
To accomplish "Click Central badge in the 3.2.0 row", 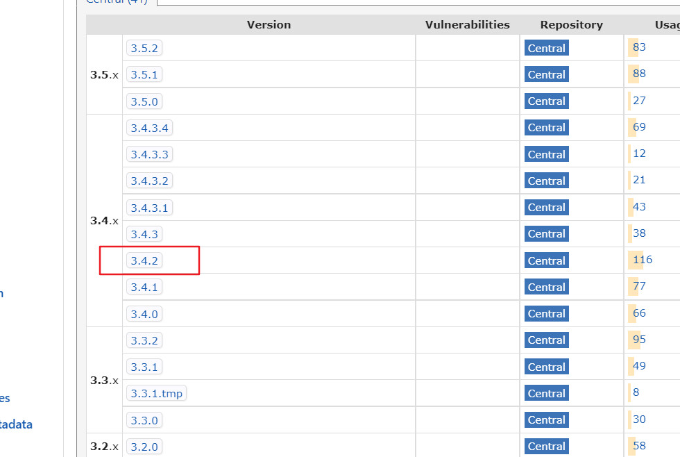I will tap(547, 447).
